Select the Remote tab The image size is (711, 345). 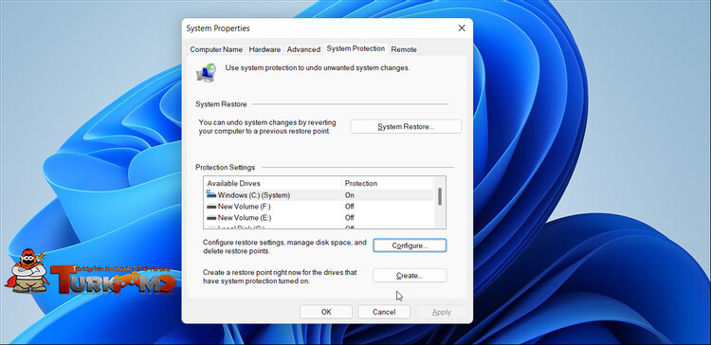[x=404, y=49]
